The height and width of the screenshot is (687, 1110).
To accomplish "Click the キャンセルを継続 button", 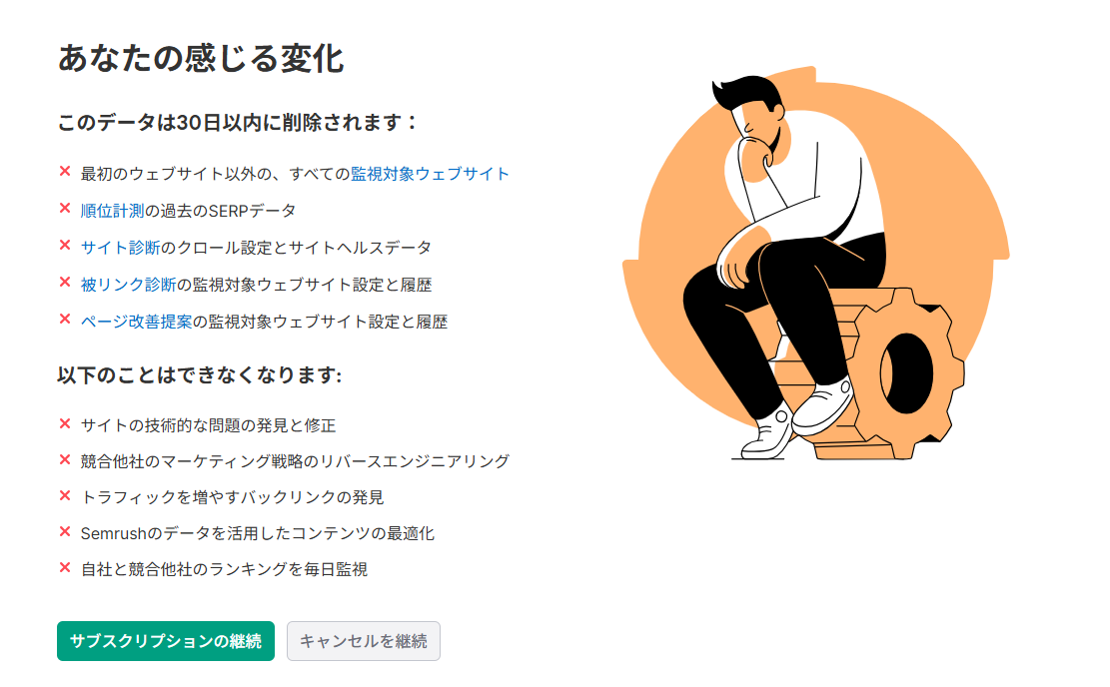I will pos(363,641).
